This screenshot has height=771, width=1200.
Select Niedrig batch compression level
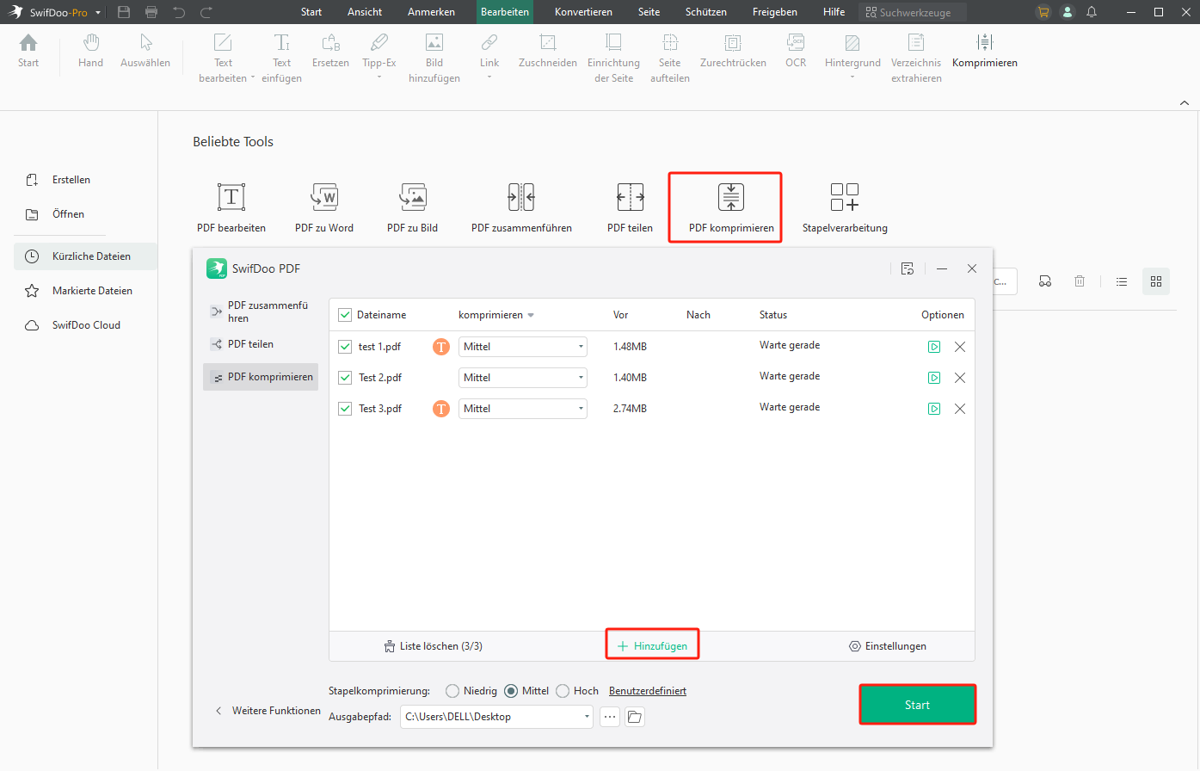(x=452, y=691)
